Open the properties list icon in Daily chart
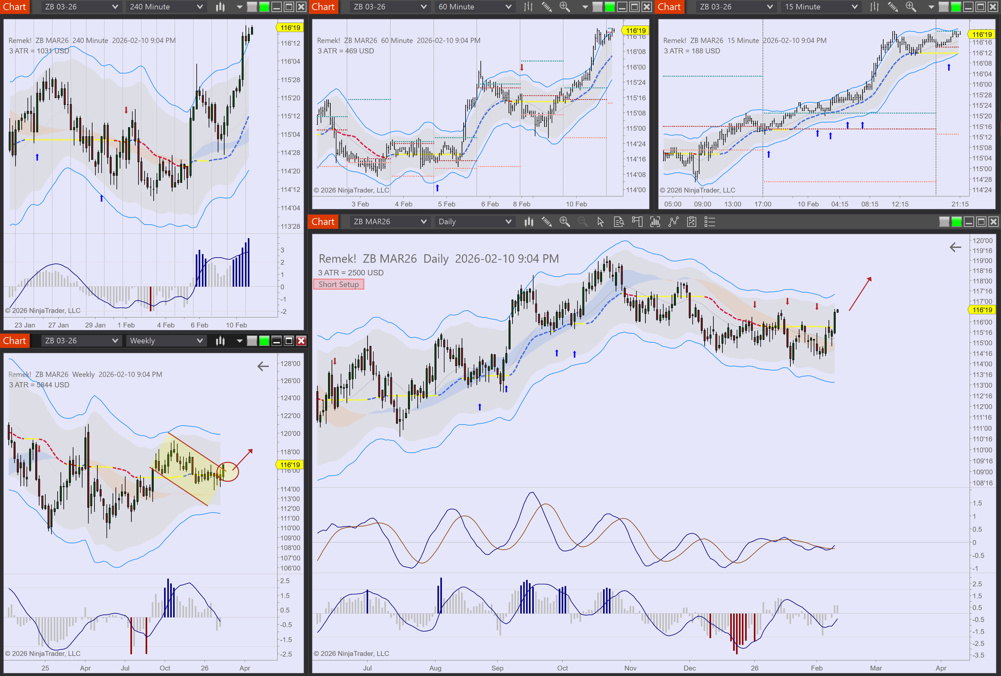The height and width of the screenshot is (676, 1001). (x=710, y=222)
